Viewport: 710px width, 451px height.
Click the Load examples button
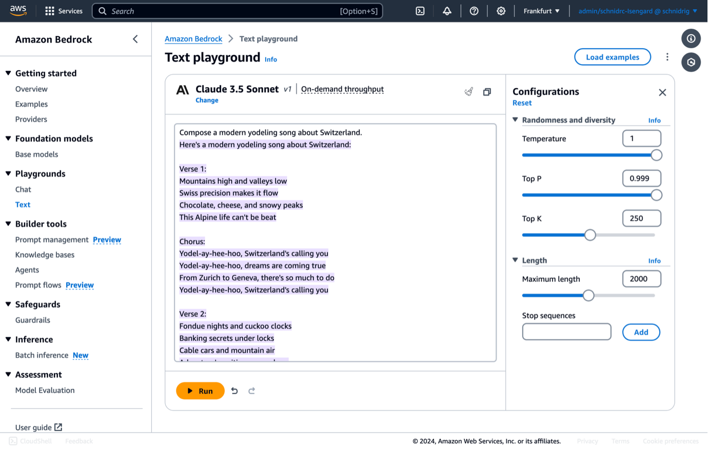coord(612,57)
